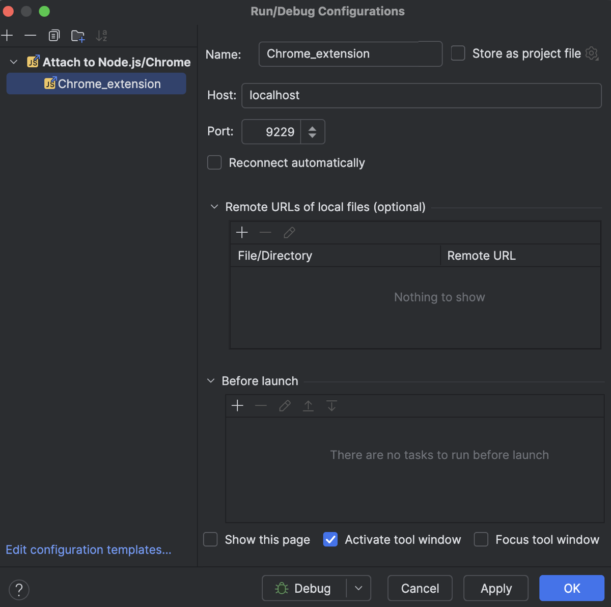
Task: Enable Focus tool window
Action: (481, 539)
